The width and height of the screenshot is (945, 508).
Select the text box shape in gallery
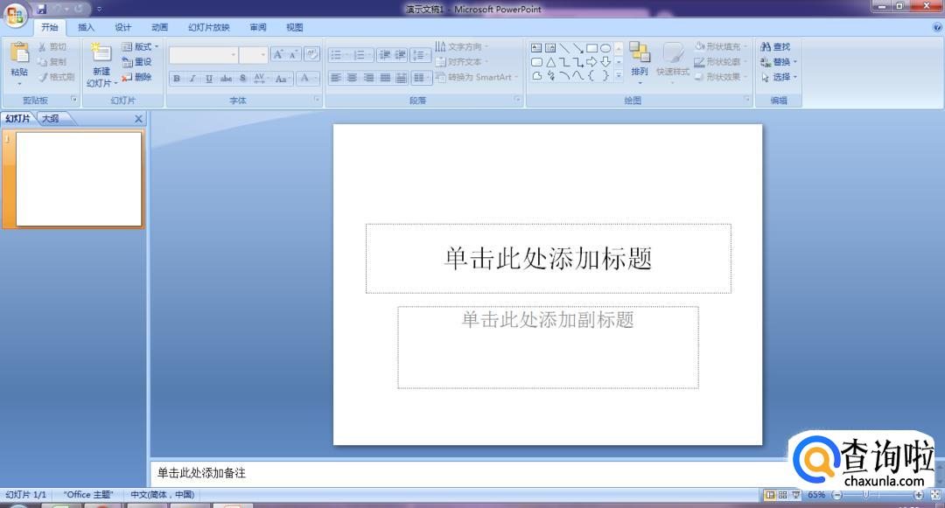[536, 48]
